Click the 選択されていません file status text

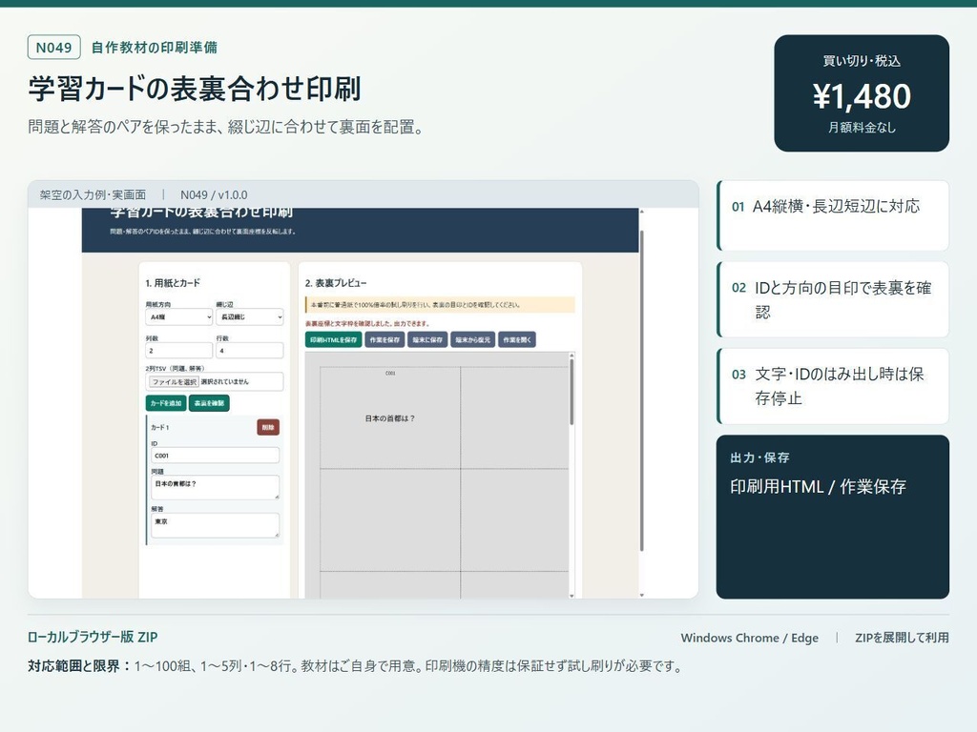point(224,381)
